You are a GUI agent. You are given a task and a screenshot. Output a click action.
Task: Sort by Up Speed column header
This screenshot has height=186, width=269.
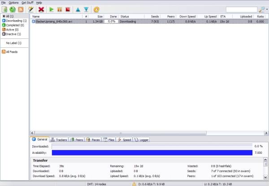tap(208, 17)
